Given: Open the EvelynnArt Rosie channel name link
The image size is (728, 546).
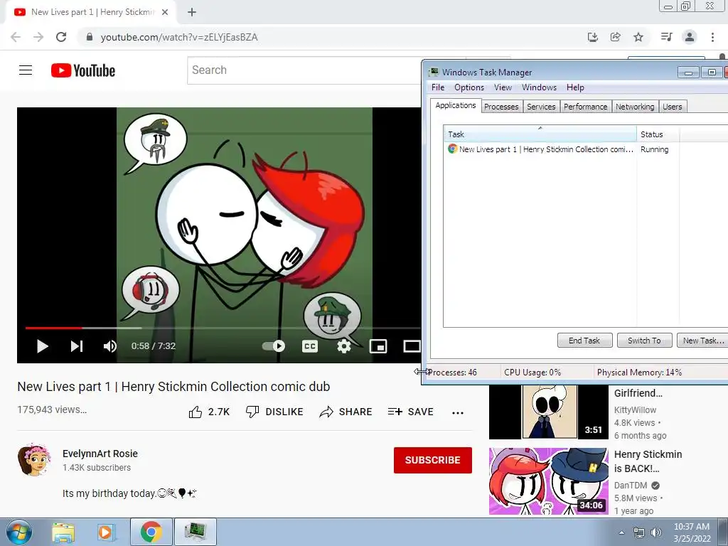Looking at the screenshot, I should point(100,454).
